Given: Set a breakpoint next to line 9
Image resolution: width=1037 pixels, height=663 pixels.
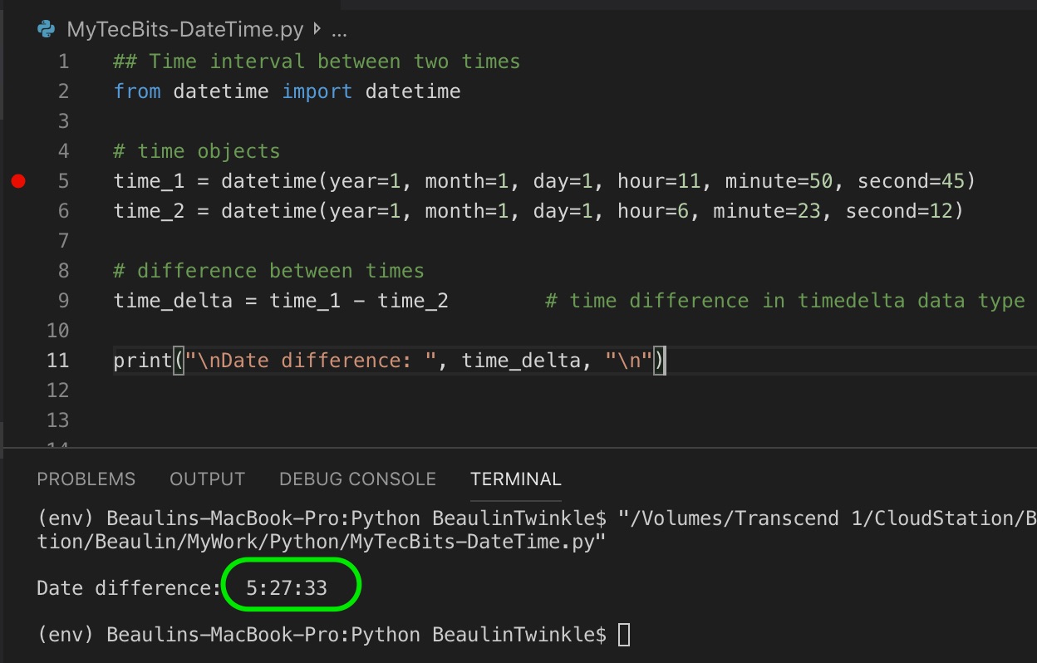Looking at the screenshot, I should 18,300.
